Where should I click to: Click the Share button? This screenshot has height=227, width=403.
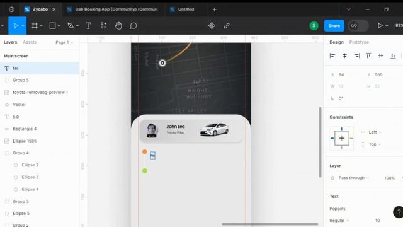pyautogui.click(x=334, y=26)
